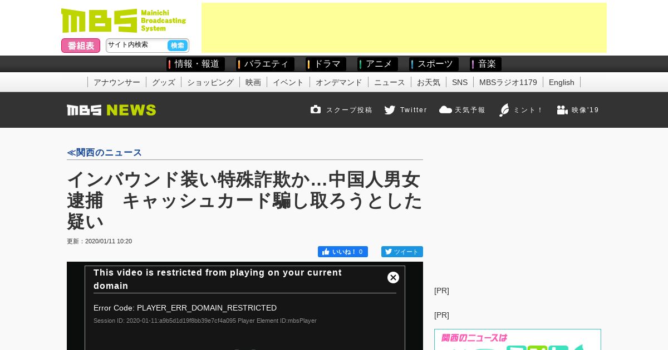Open the スポーツ category tab

point(434,64)
